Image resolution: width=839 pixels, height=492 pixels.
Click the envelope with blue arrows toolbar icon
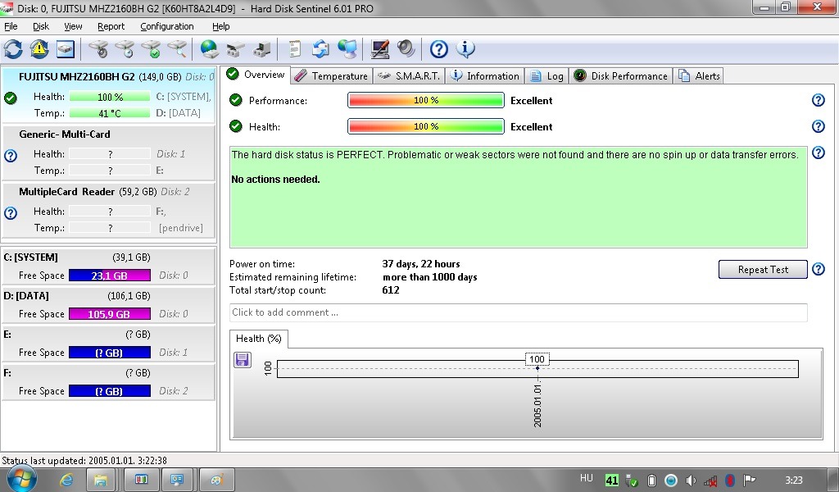click(321, 49)
